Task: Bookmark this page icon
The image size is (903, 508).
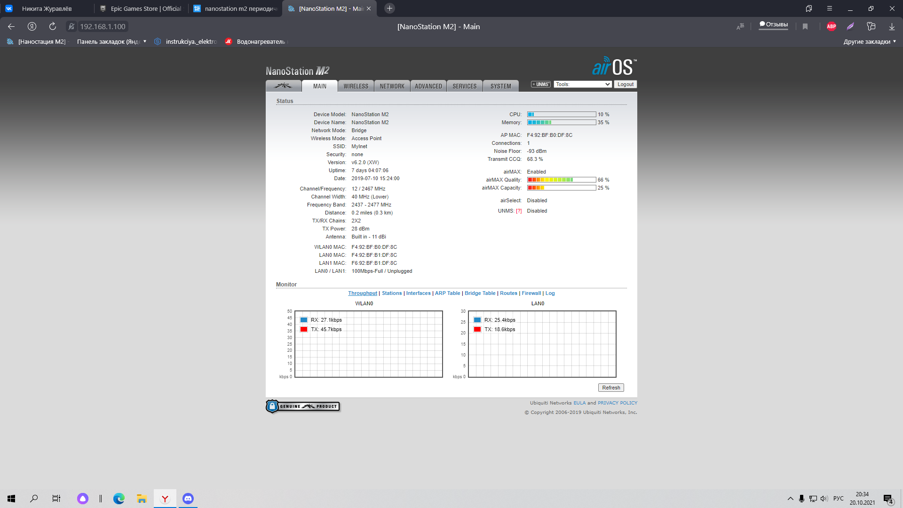Action: click(x=805, y=26)
